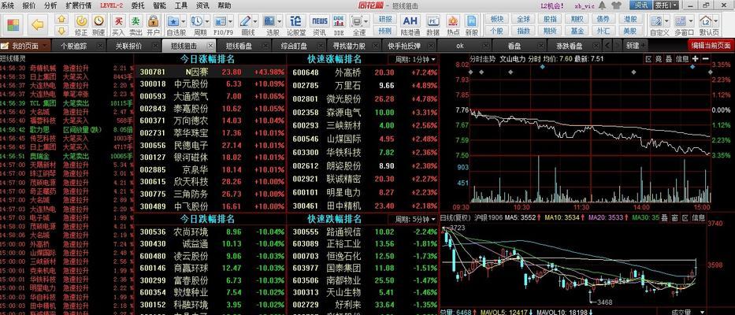Click the notification bell icon in title bar
Image resolution: width=735 pixels, height=315 pixels.
pyautogui.click(x=602, y=6)
